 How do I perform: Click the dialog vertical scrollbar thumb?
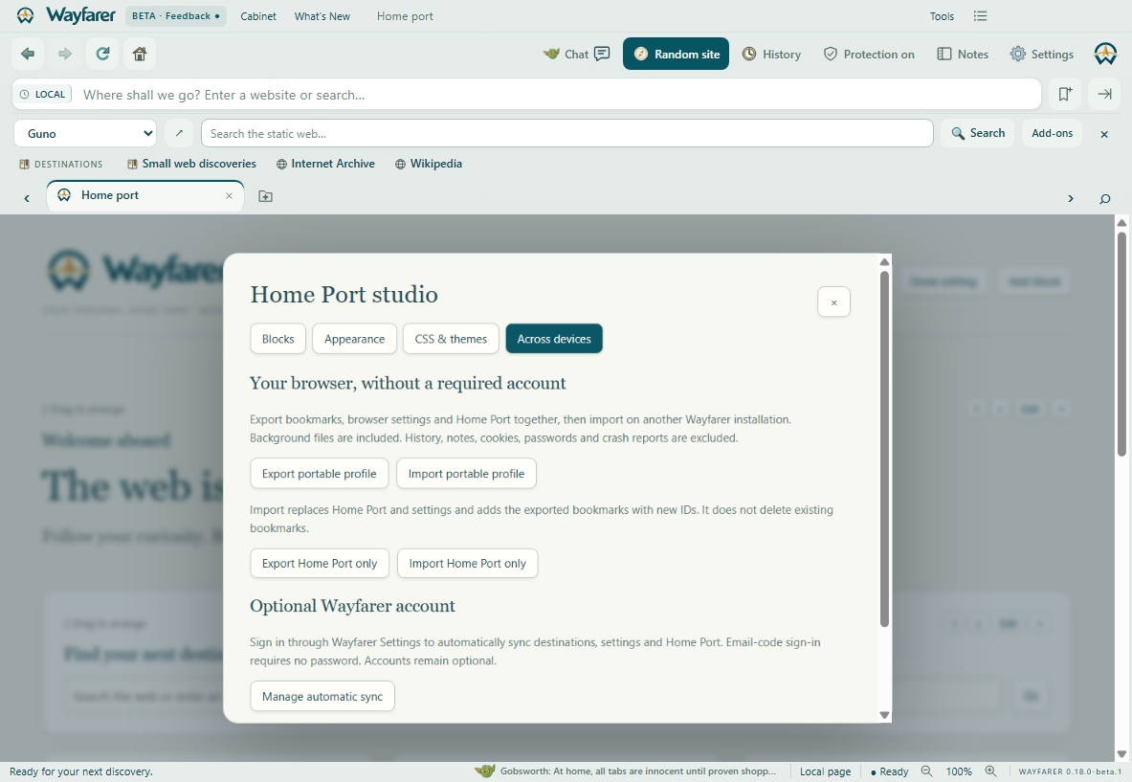pos(884,449)
